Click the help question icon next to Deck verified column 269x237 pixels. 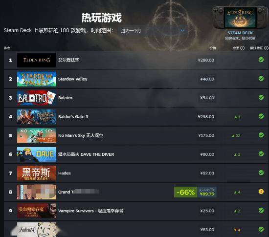(267, 48)
